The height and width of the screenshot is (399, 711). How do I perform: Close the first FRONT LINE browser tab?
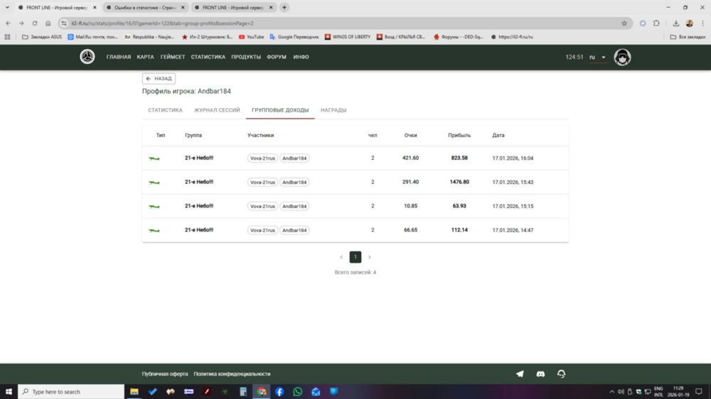95,7
